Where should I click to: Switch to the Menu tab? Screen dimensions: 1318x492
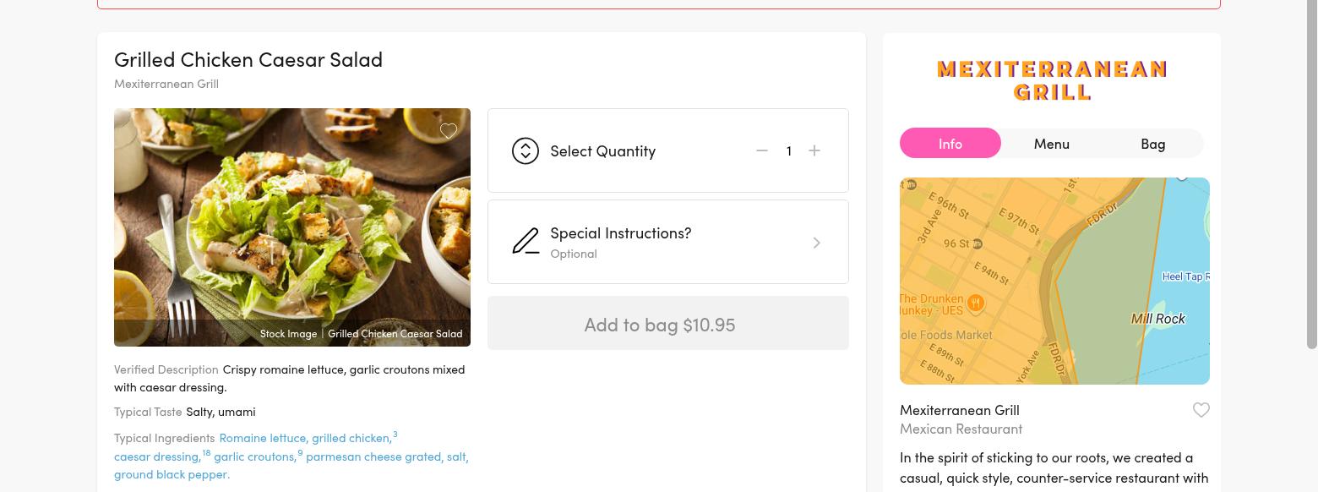[1051, 144]
